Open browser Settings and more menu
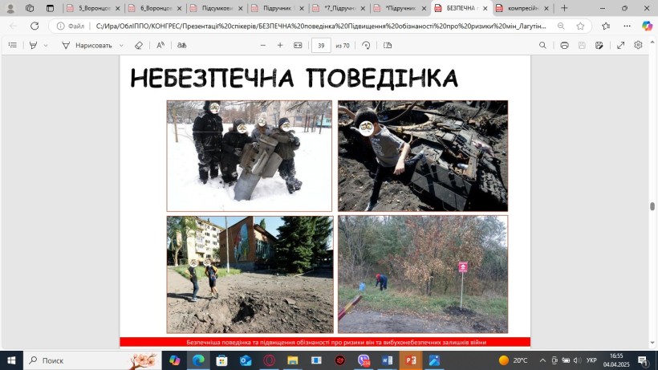 (627, 26)
